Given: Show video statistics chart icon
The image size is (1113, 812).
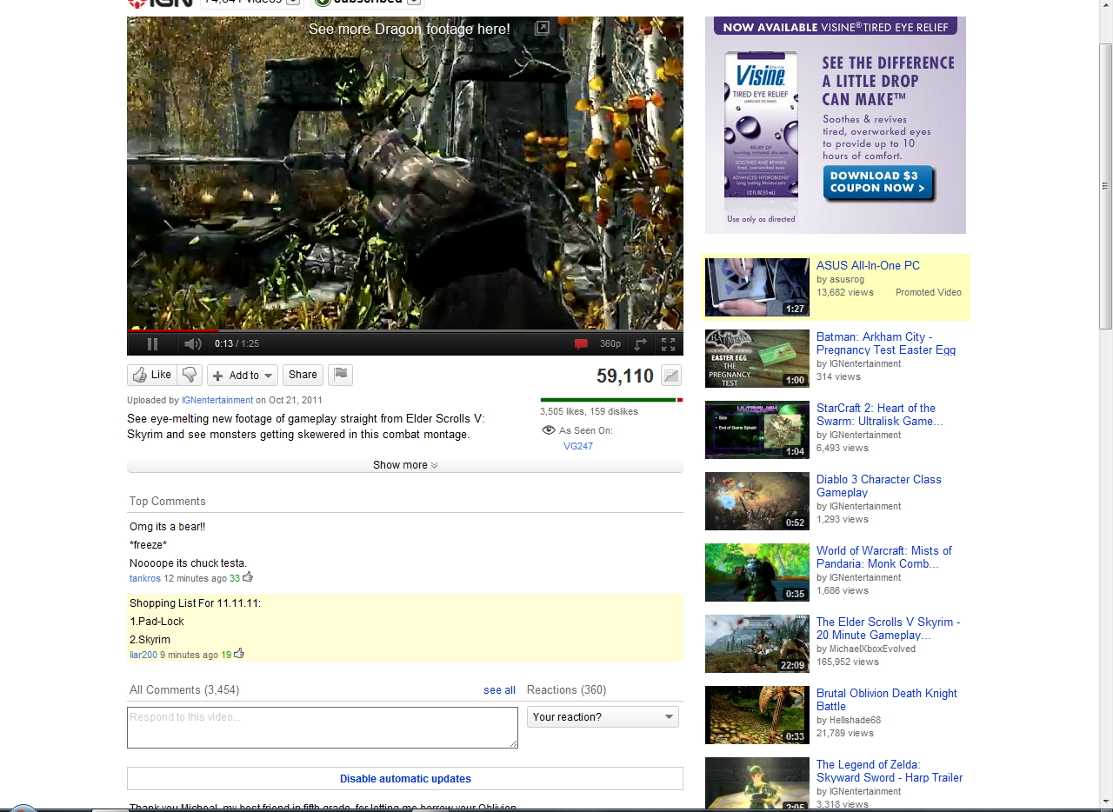Looking at the screenshot, I should tap(671, 376).
